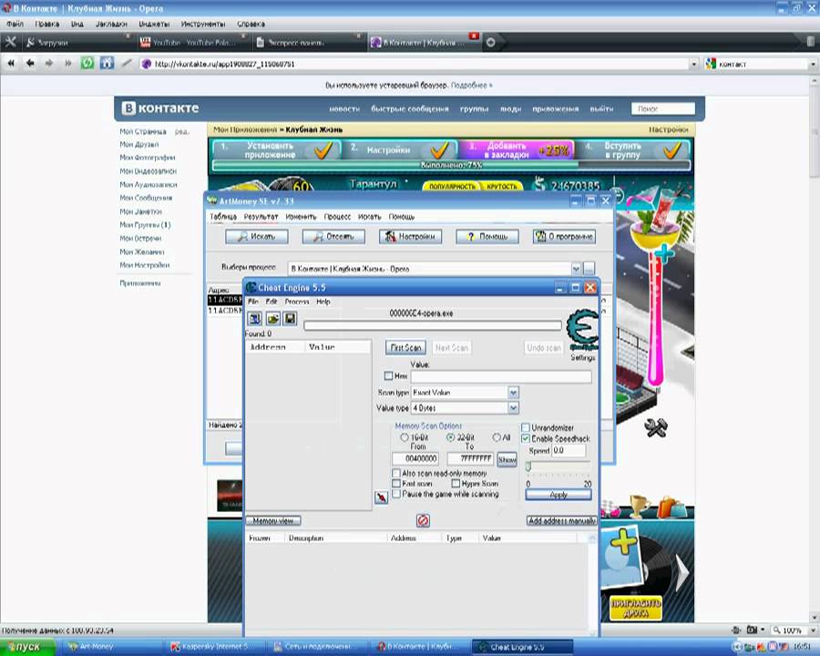Viewport: 820px width, 656px height.
Task: Click ArtMoney browse process button
Action: tap(589, 269)
